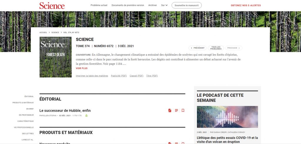Image resolution: width=301 pixels, height=144 pixels.
Task: Jump to EN PROFONDEUR in sidebar
Action: click(x=26, y=115)
